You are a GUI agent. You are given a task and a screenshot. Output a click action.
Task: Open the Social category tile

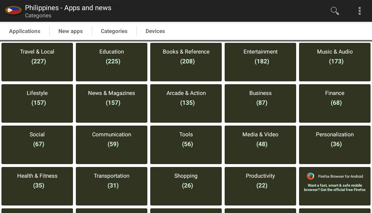pyautogui.click(x=37, y=145)
